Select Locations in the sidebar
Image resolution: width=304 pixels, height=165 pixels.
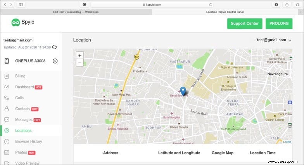point(23,131)
